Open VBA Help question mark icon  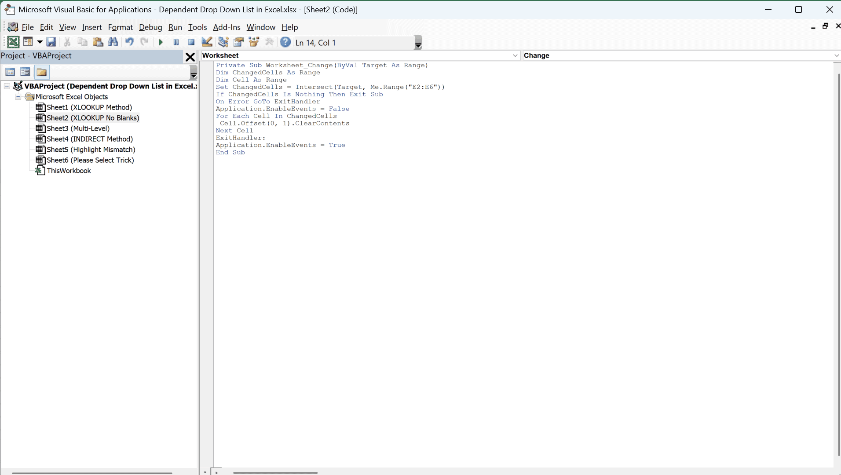[285, 42]
